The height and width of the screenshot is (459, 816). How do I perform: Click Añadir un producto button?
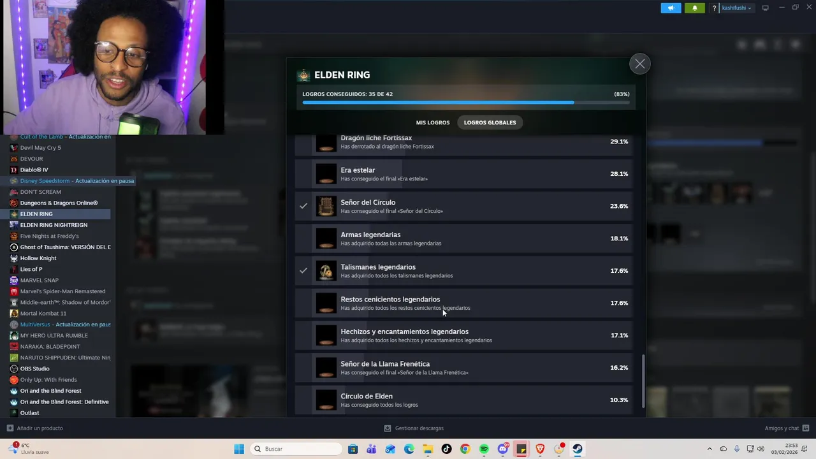point(34,428)
